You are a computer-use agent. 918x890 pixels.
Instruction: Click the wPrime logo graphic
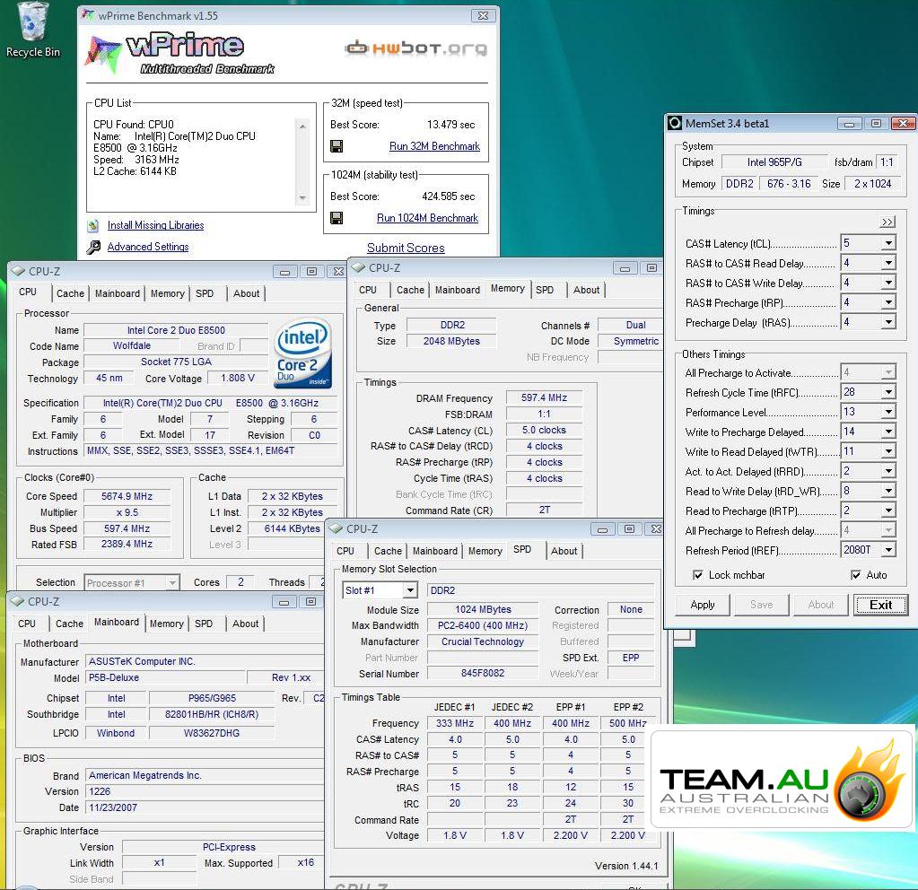180,54
